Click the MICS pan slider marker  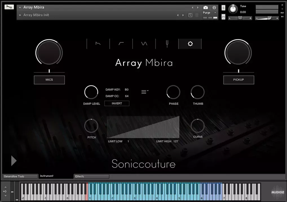point(49,71)
